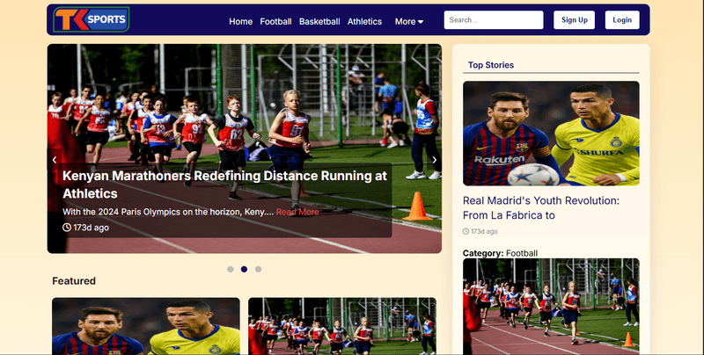Open the Basketball nav item

319,21
